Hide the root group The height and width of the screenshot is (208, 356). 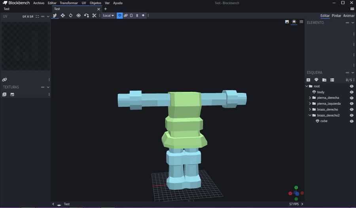click(352, 86)
